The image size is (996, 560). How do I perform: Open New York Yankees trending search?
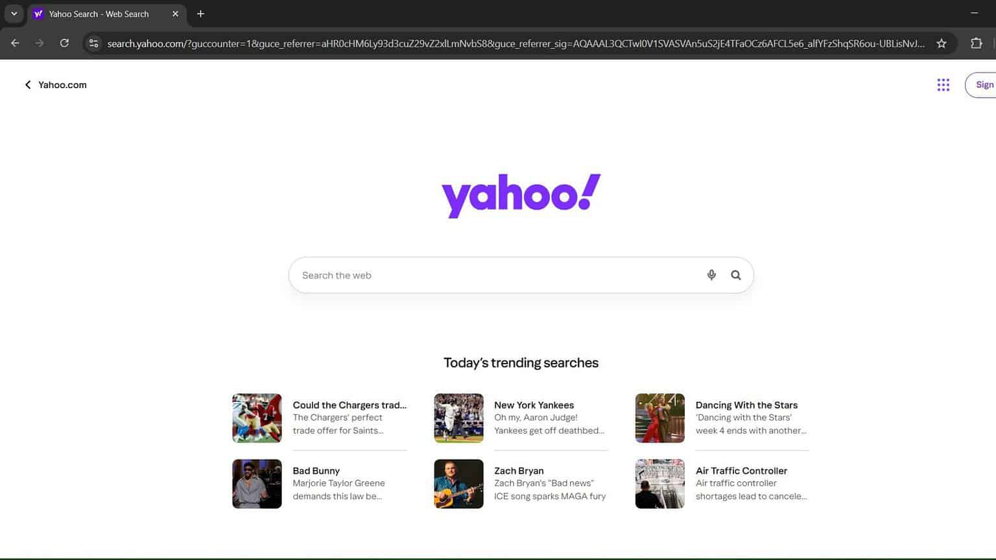coord(534,405)
